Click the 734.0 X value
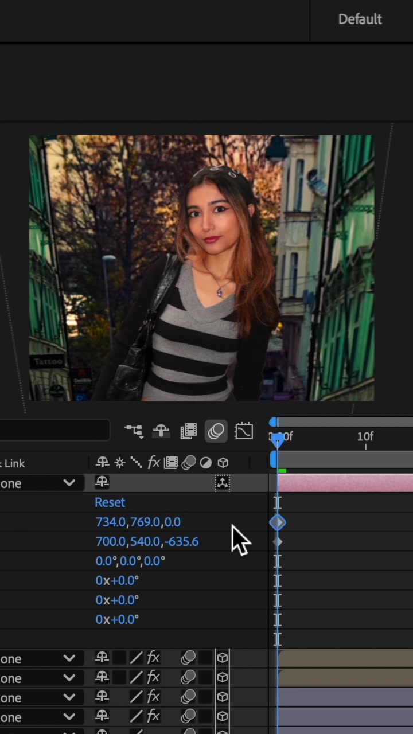 [111, 522]
